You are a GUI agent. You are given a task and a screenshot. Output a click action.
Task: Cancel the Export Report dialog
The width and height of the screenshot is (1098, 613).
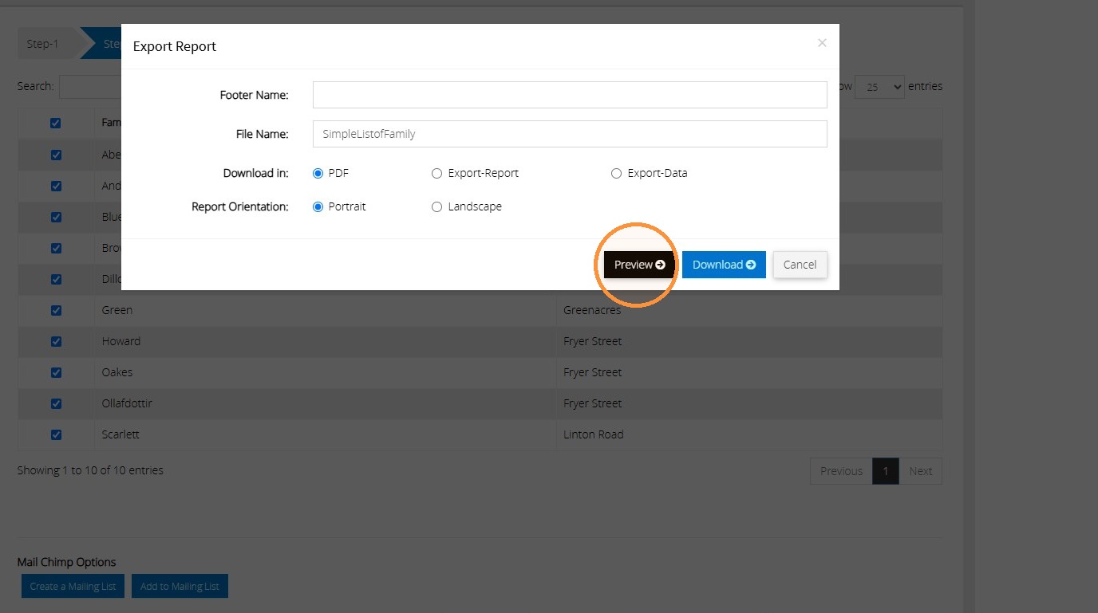click(800, 265)
